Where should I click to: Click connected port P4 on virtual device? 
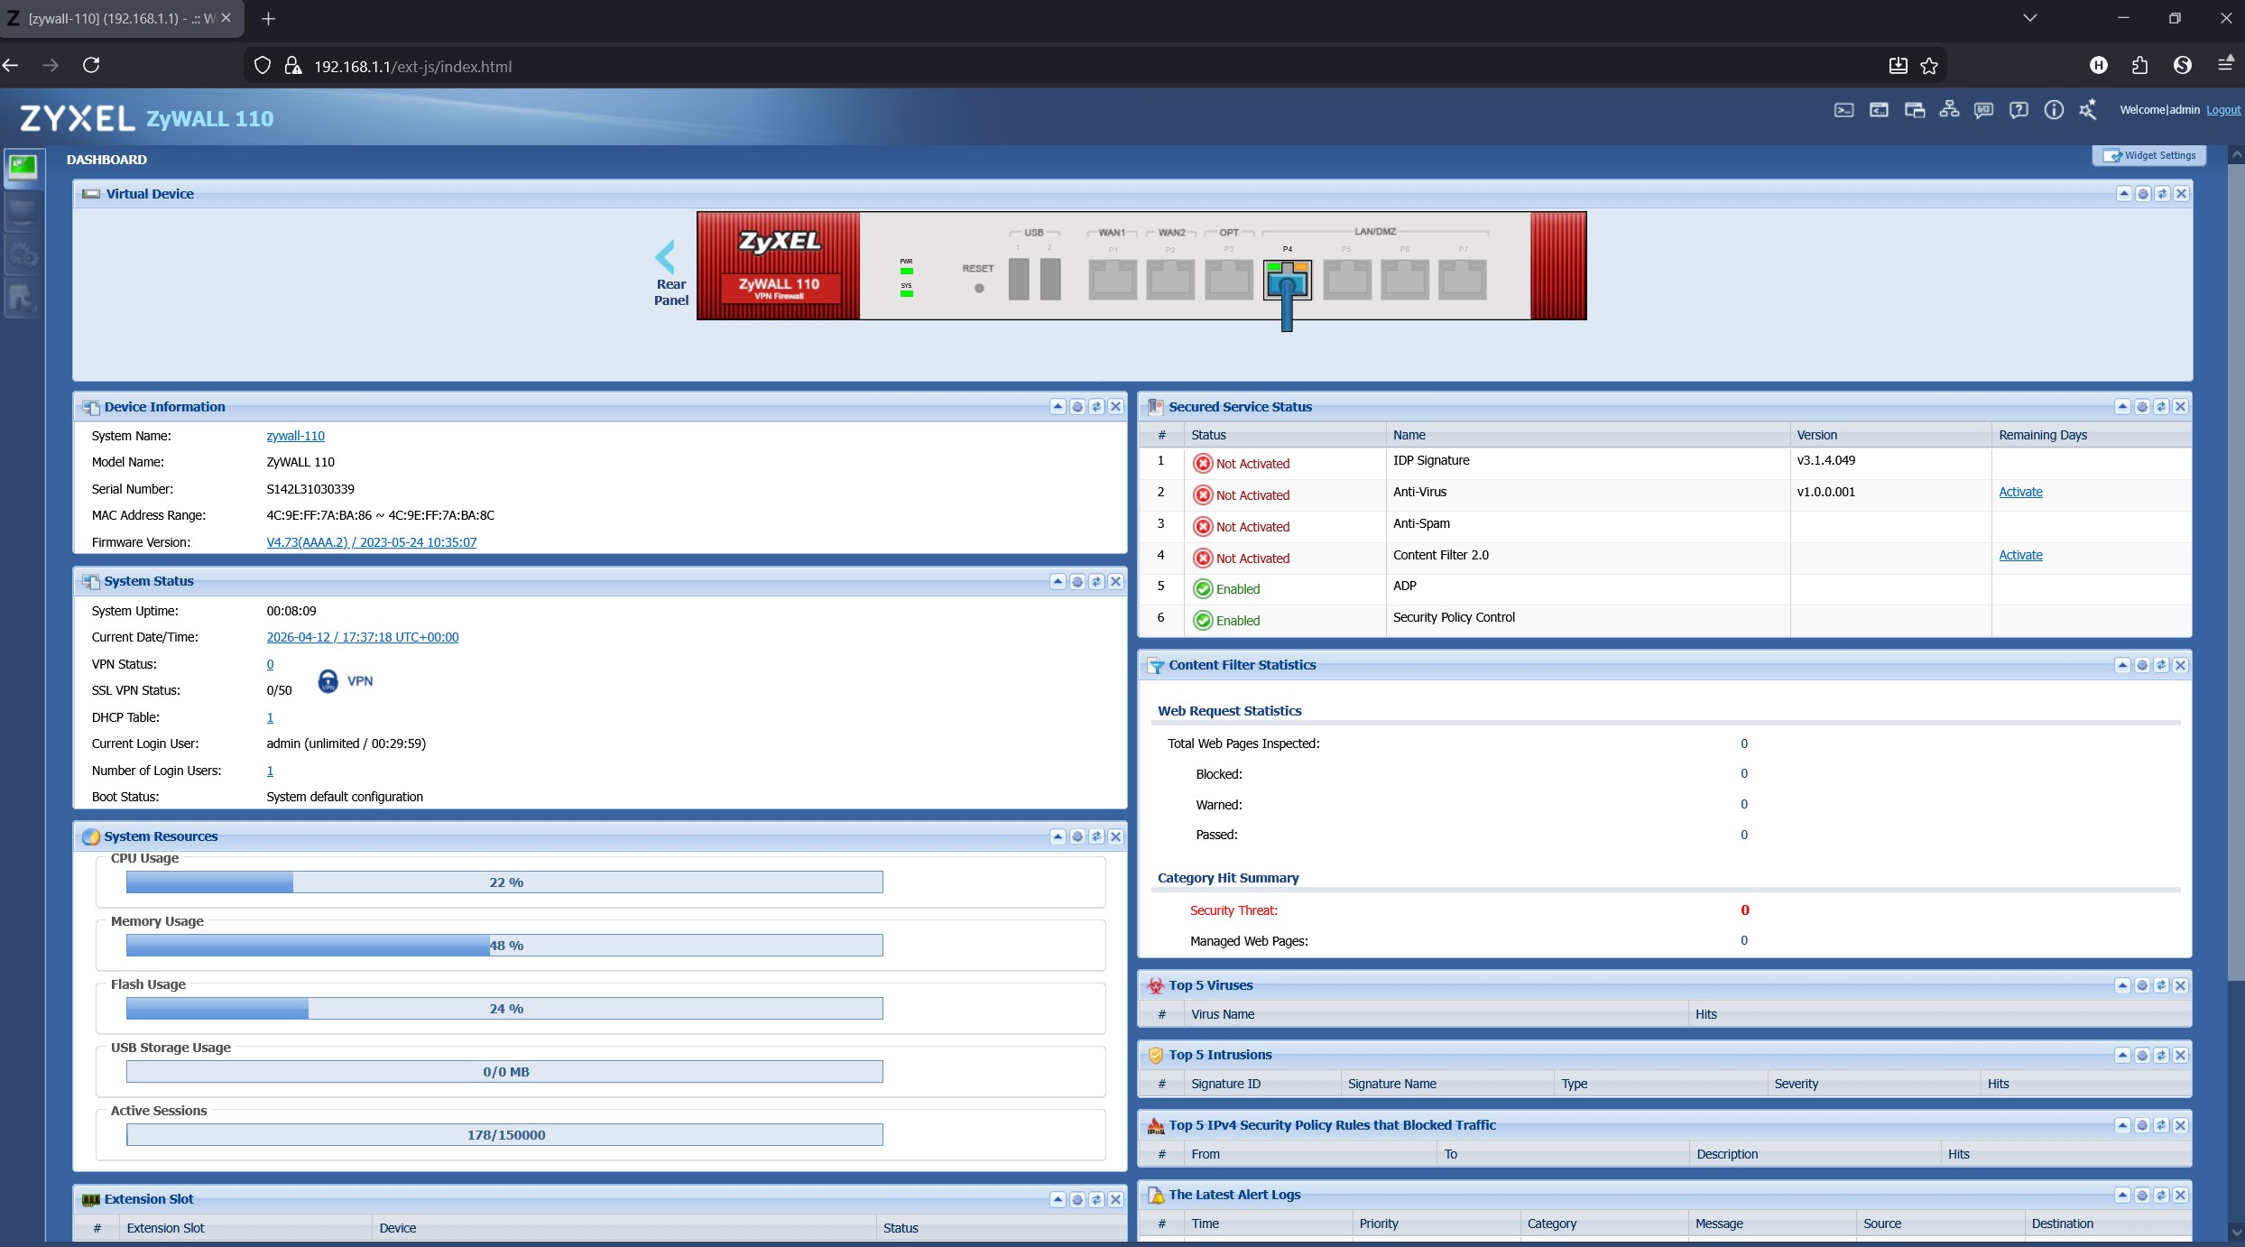(x=1288, y=280)
